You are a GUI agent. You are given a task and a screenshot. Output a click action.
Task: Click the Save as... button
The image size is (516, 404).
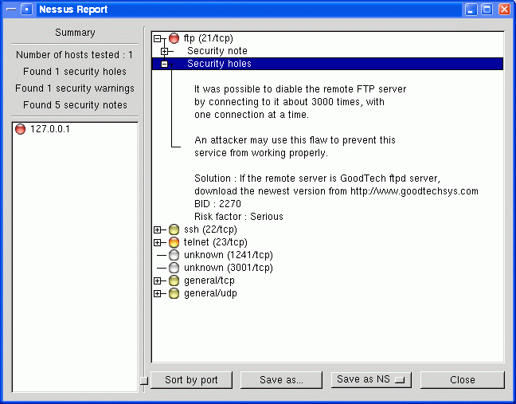coord(281,380)
